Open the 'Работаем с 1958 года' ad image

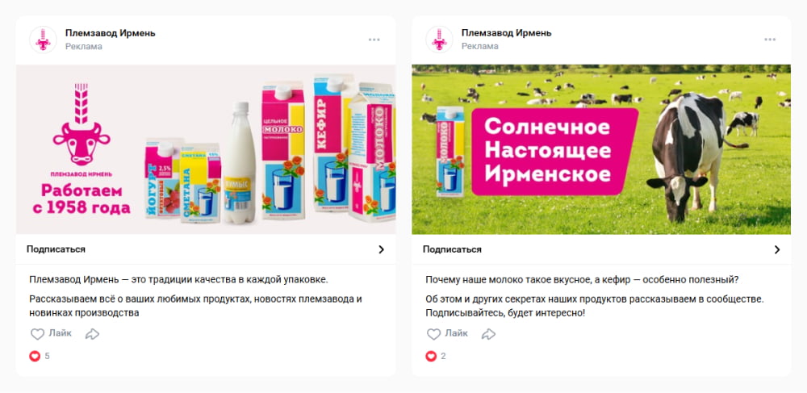(206, 149)
